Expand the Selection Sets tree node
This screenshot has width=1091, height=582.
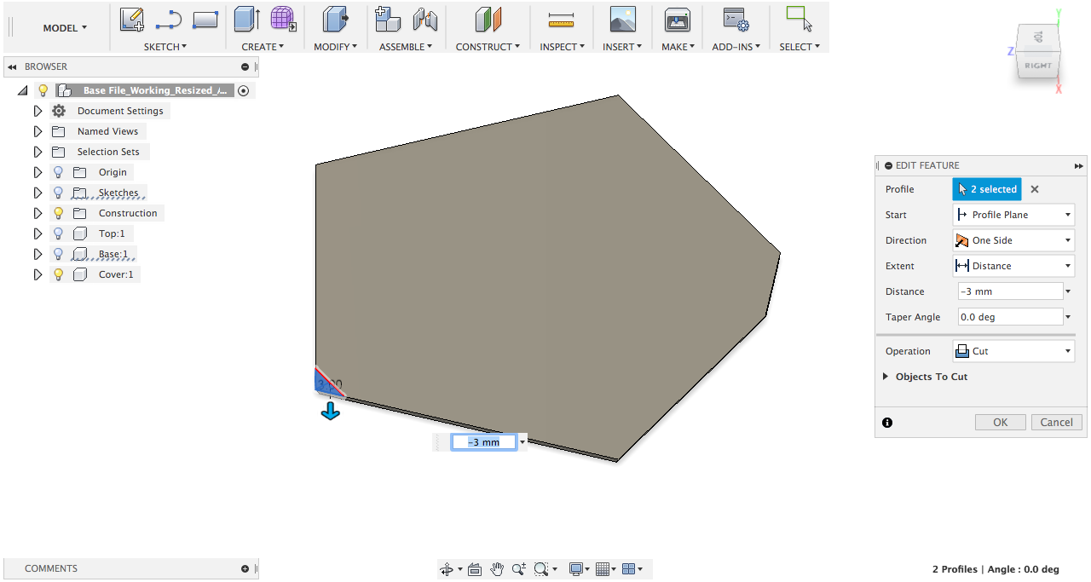[x=38, y=152]
